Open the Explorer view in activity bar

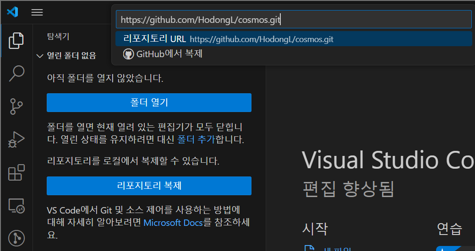16,41
